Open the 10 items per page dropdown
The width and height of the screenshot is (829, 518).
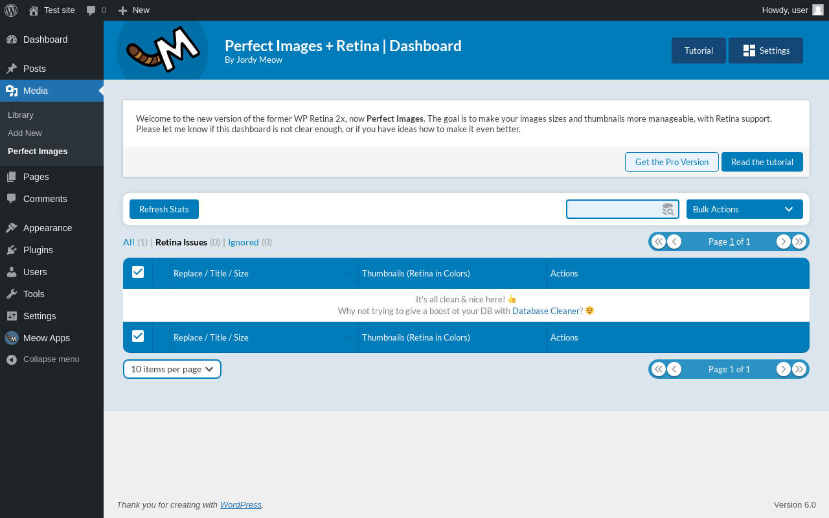point(172,369)
